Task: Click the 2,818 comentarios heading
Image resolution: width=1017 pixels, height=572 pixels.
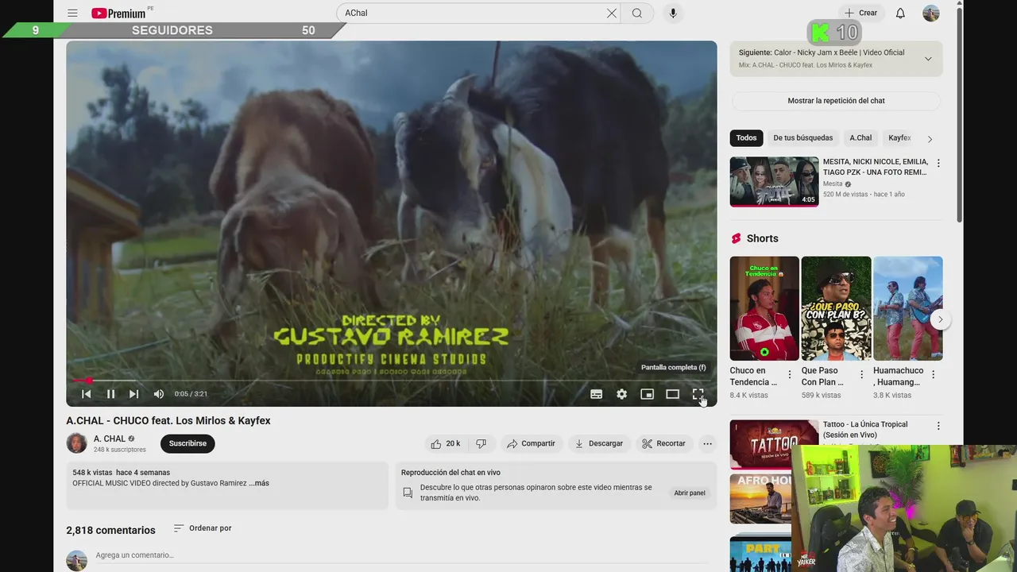Action: pos(110,530)
